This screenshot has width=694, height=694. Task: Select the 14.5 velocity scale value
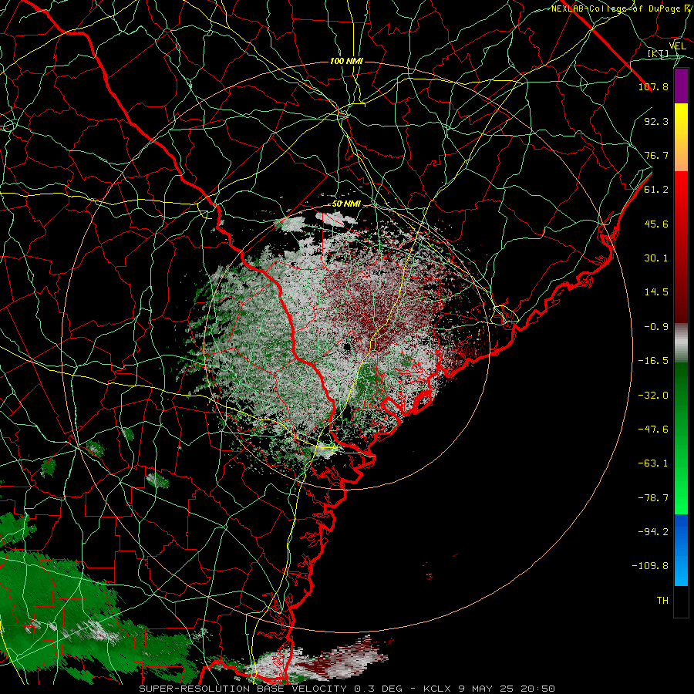[x=656, y=292]
